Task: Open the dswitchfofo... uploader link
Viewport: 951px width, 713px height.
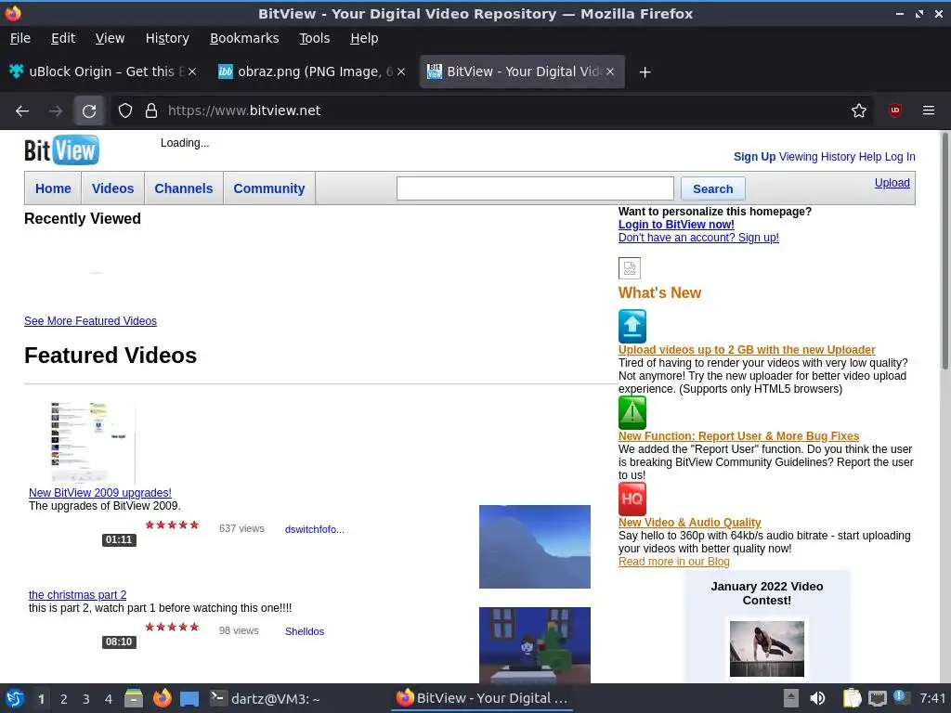Action: click(314, 529)
